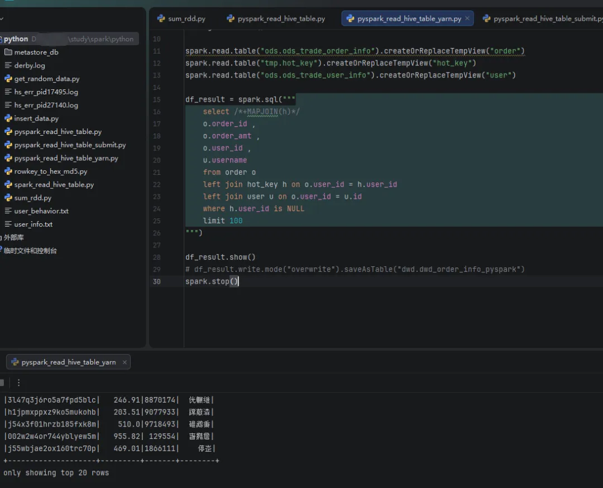
Task: Click Python icon on sum_rdd.py tab
Action: [161, 18]
